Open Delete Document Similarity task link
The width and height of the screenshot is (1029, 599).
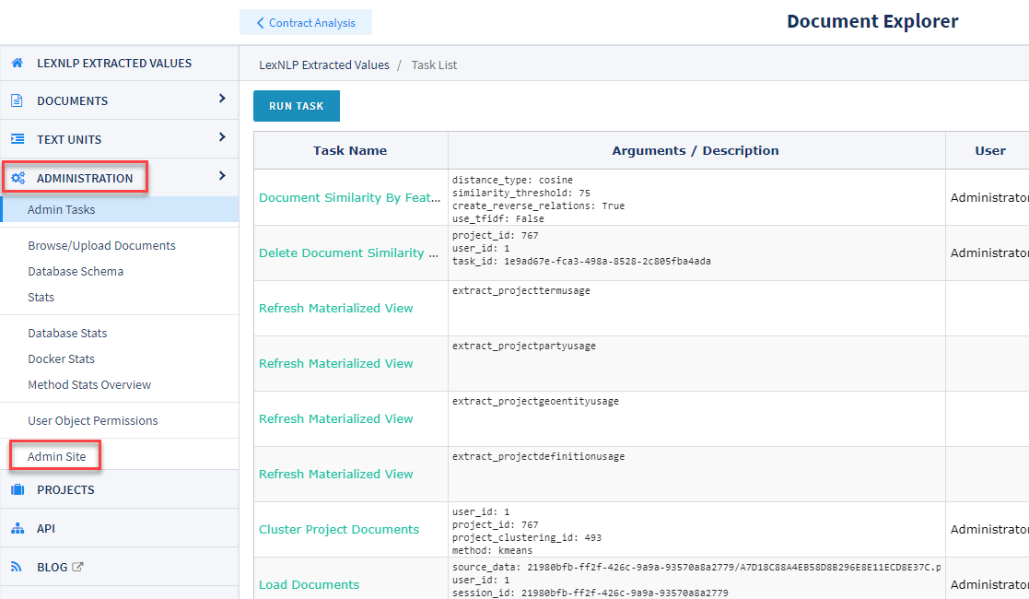coord(348,253)
